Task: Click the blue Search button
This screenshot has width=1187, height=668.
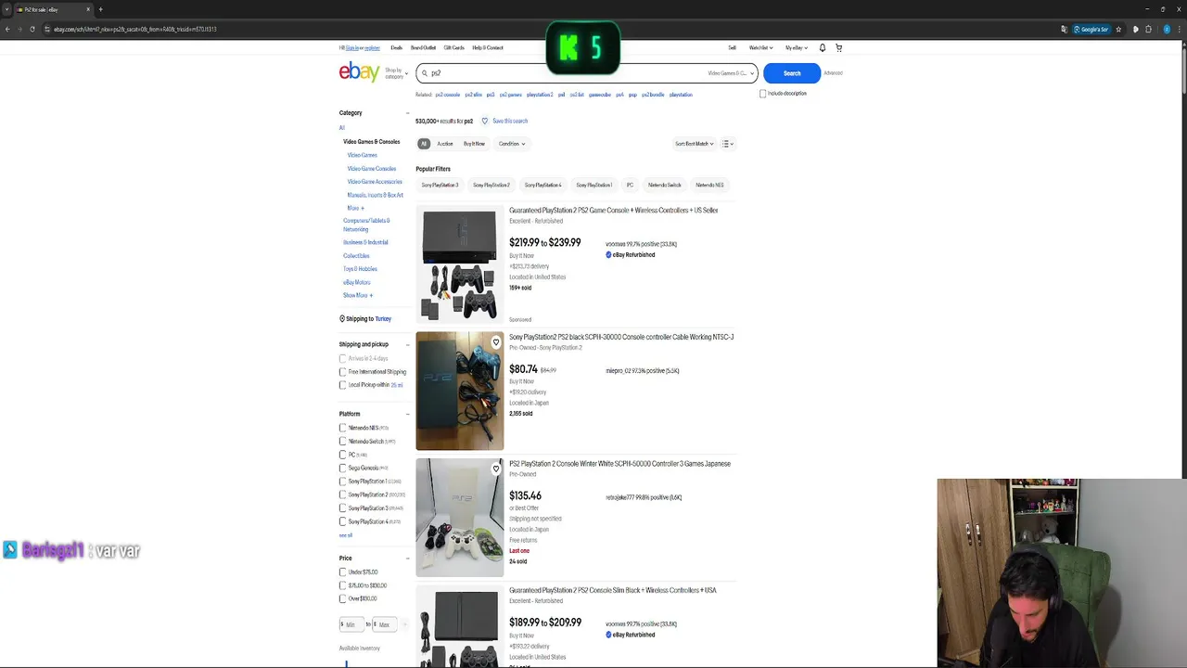Action: (x=792, y=73)
